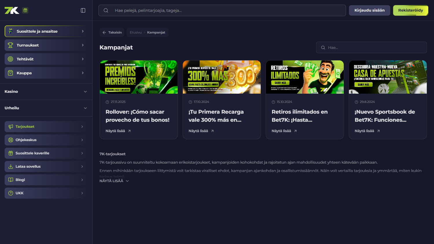The width and height of the screenshot is (434, 244).
Task: Click arrow icon beside Rollover Näytä lisää
Action: tap(129, 131)
